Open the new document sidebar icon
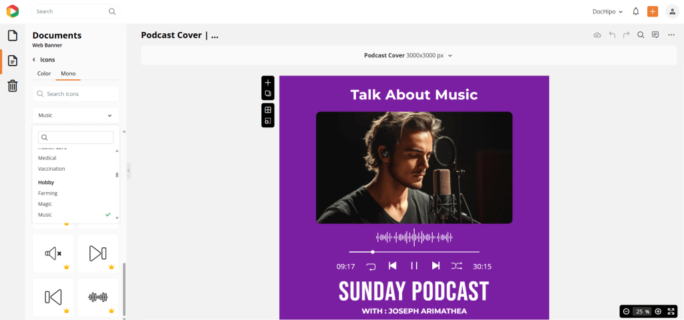 click(x=12, y=36)
